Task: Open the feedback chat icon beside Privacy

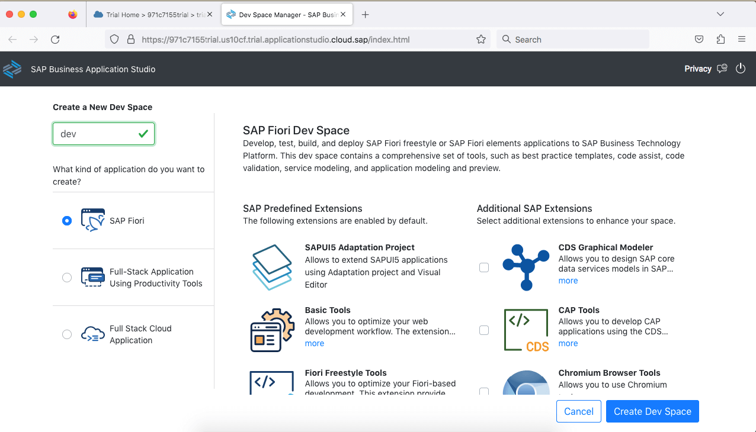Action: pyautogui.click(x=722, y=69)
